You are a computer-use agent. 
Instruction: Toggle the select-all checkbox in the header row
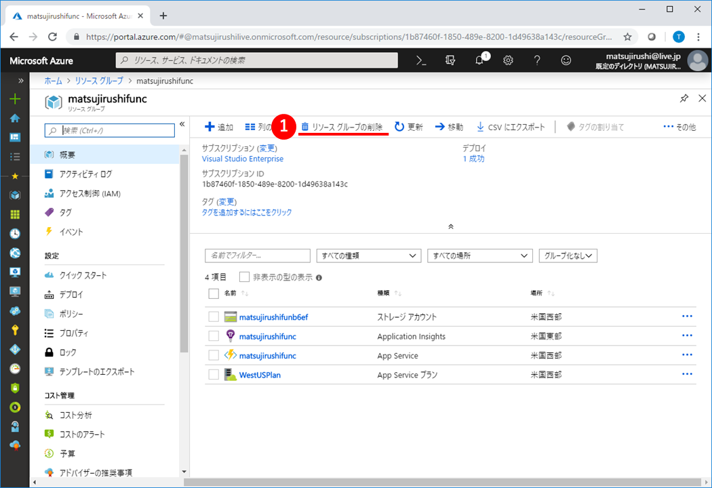pyautogui.click(x=214, y=293)
